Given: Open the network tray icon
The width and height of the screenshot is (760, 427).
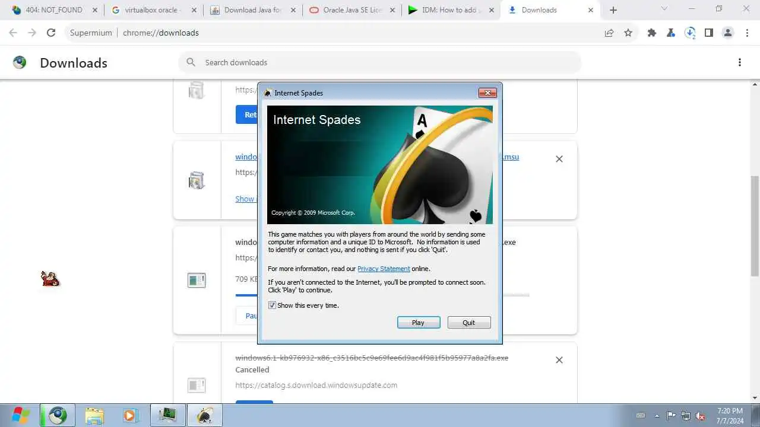Looking at the screenshot, I should pos(686,416).
